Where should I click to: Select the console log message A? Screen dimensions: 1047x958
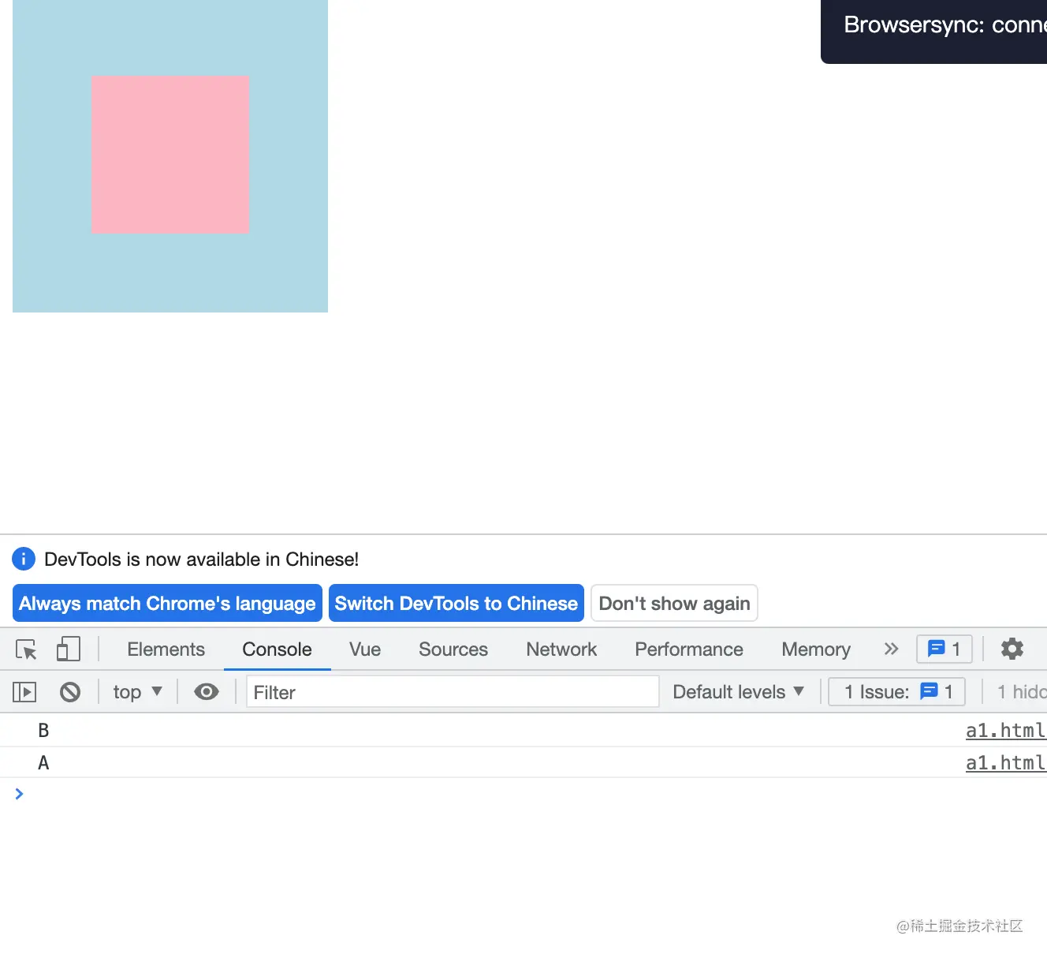click(43, 763)
